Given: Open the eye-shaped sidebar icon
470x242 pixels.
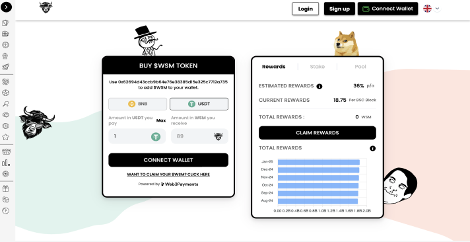Looking at the screenshot, I should (5, 114).
